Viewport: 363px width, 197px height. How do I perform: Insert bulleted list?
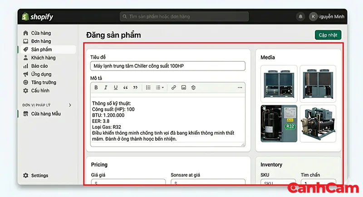(148, 88)
